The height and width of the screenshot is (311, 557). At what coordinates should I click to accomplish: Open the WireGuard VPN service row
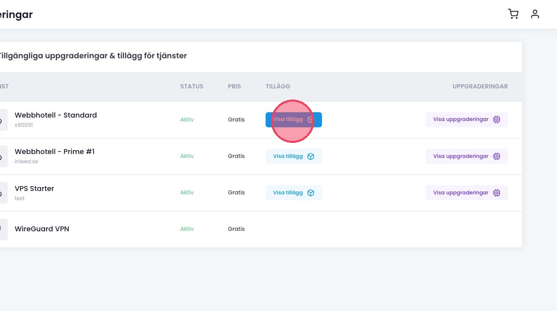42,229
